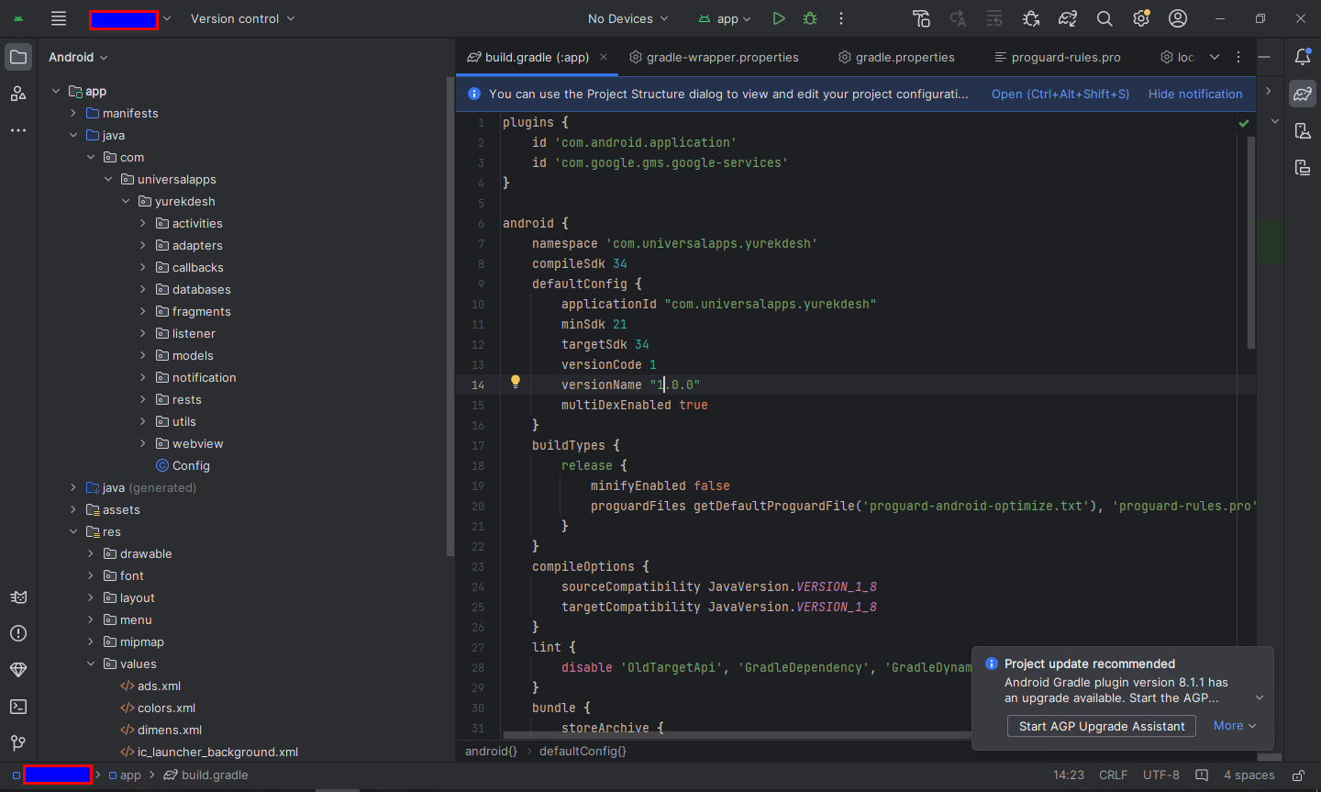
Task: Open account profile icon
Action: [1178, 18]
